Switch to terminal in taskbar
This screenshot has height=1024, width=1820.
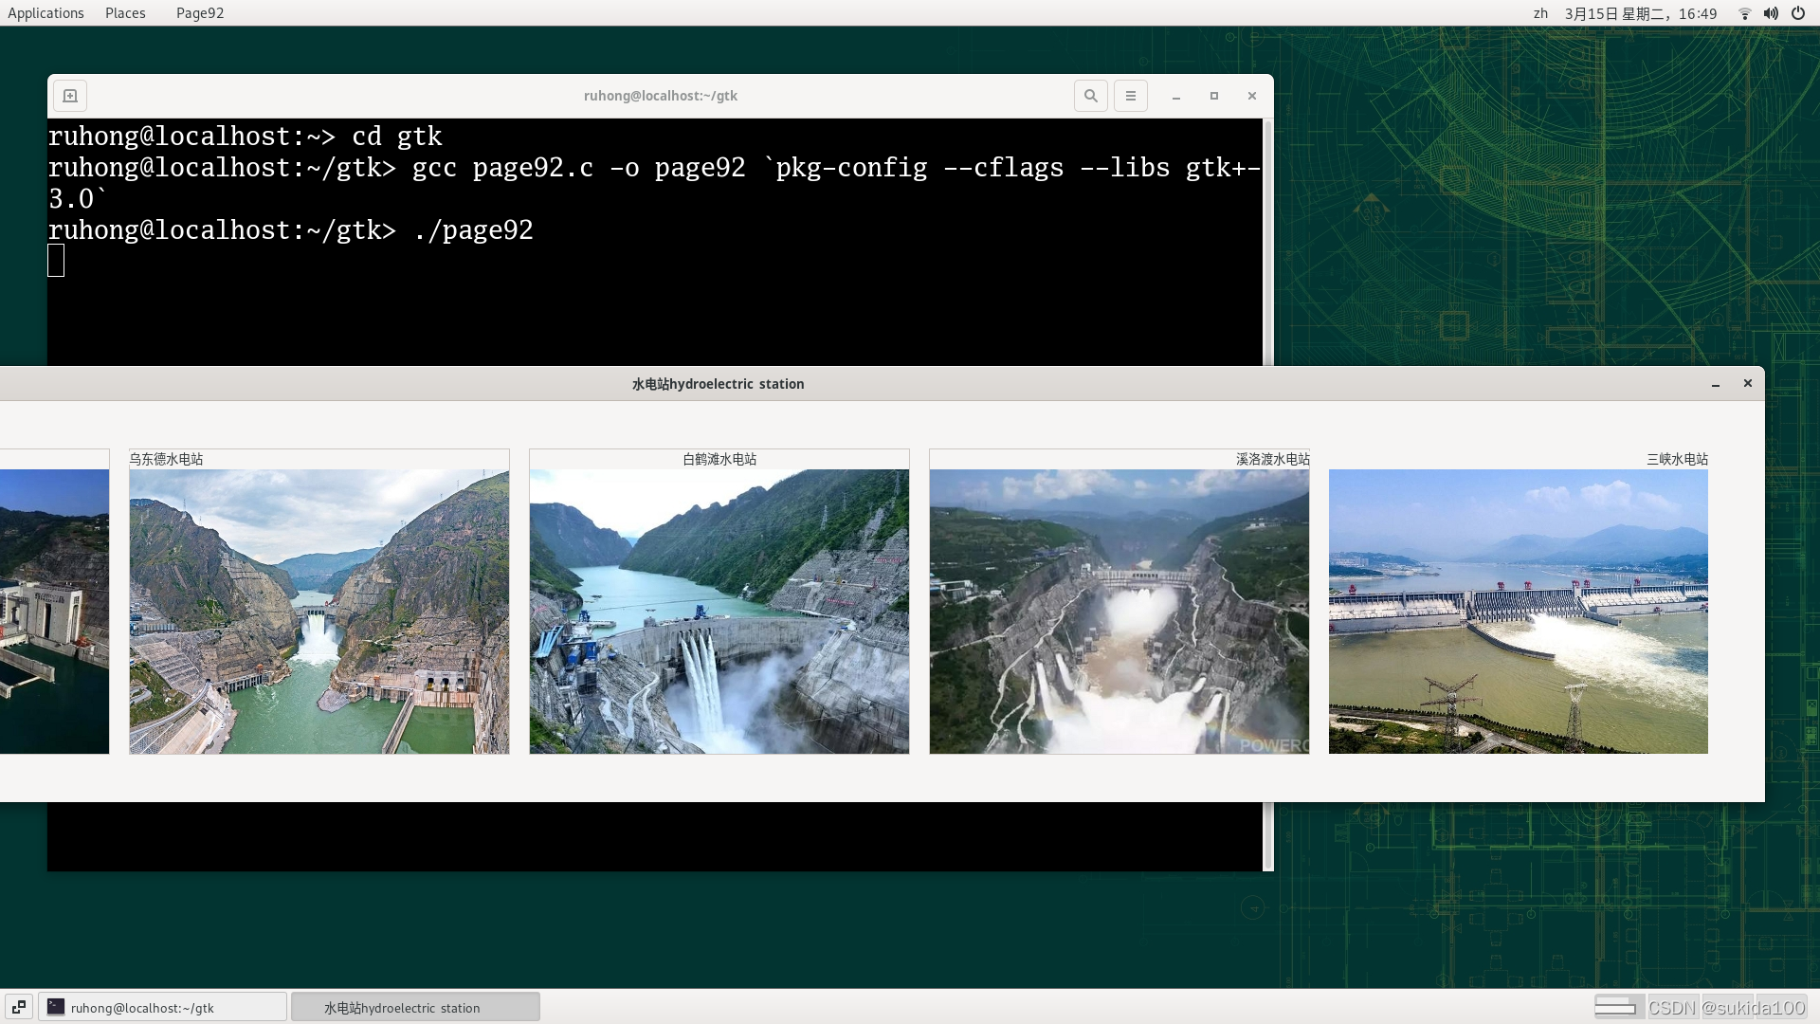click(x=162, y=1007)
